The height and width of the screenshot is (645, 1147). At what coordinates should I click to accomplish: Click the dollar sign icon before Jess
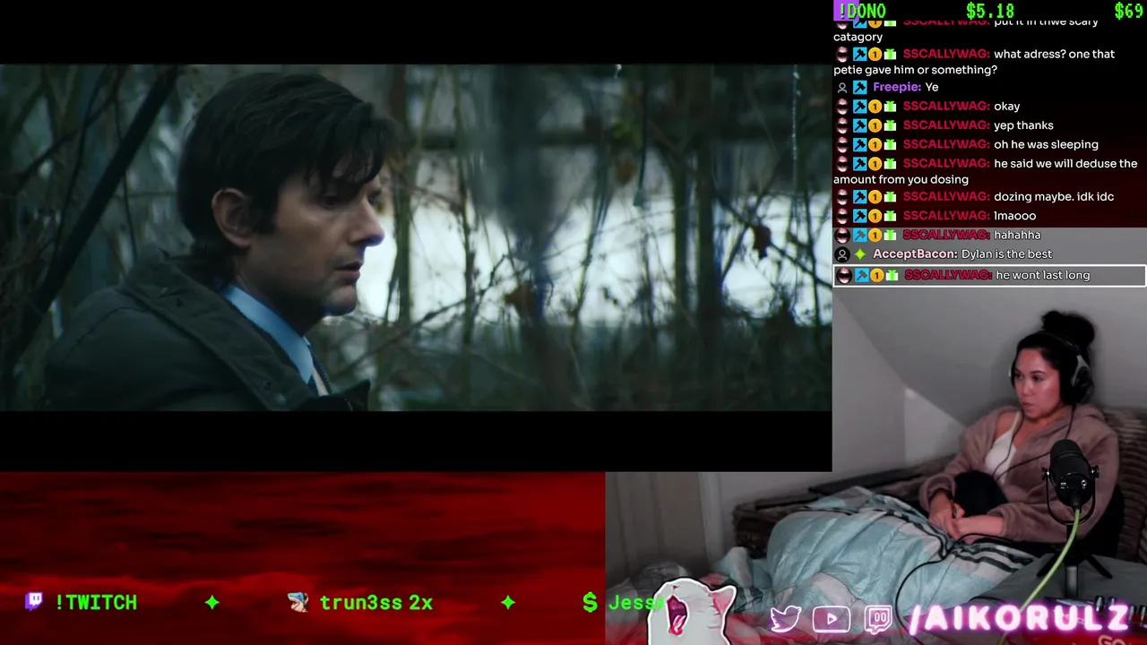click(590, 603)
